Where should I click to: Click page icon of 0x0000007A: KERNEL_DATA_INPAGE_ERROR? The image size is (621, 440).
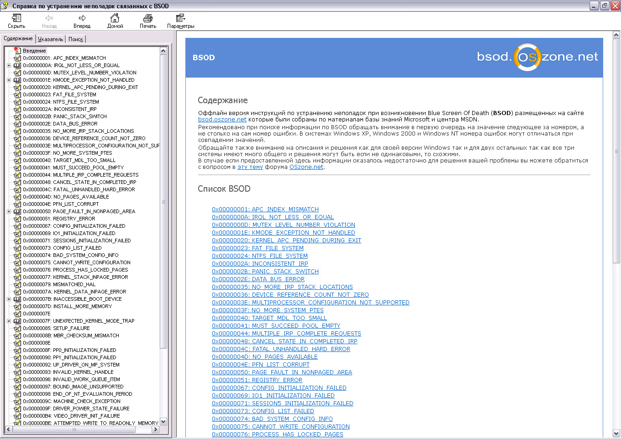pos(17,292)
